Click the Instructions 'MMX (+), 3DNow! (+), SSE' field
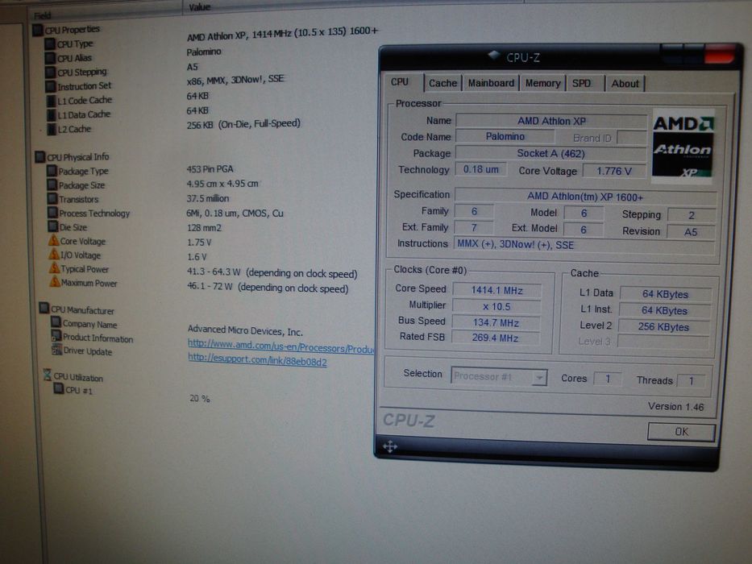Image resolution: width=752 pixels, height=564 pixels. [584, 245]
